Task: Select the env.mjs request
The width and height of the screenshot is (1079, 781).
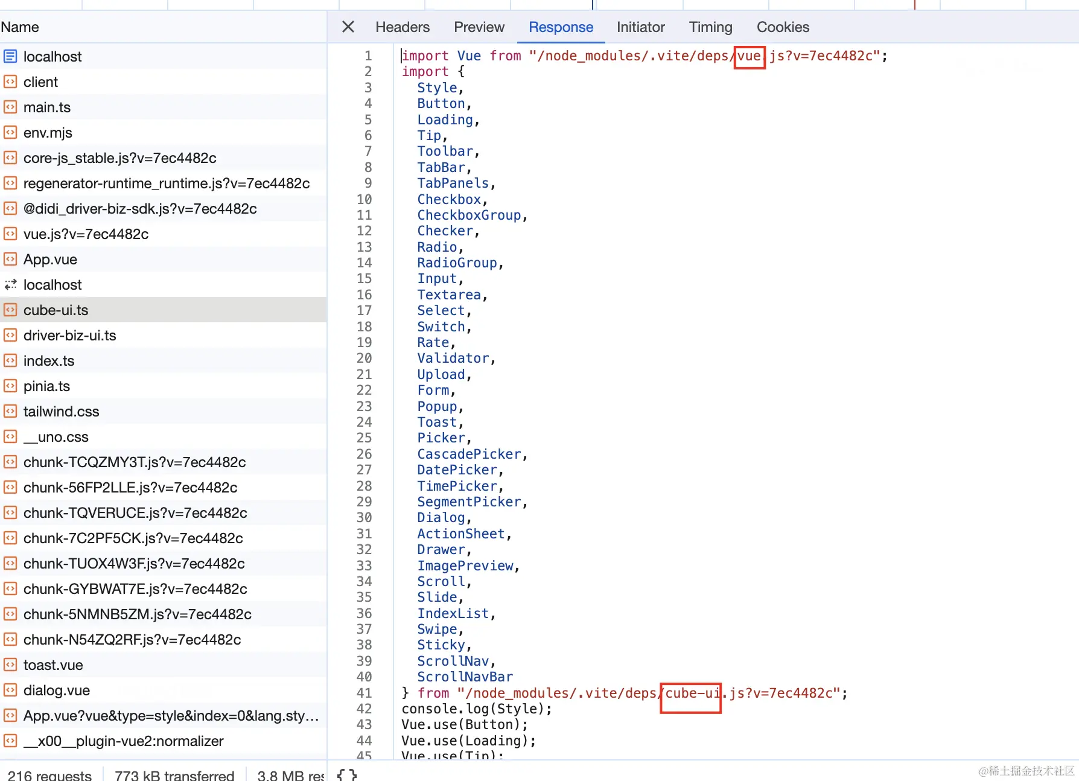Action: (x=164, y=133)
